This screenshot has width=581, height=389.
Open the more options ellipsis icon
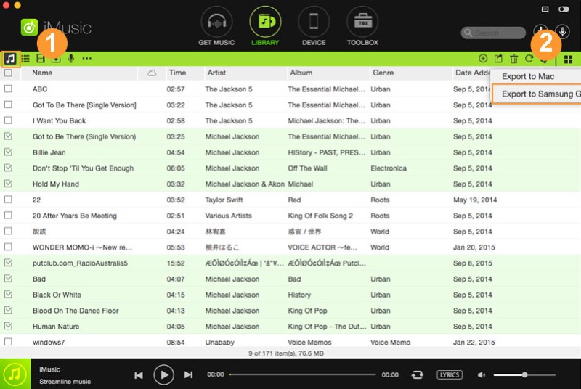point(86,59)
